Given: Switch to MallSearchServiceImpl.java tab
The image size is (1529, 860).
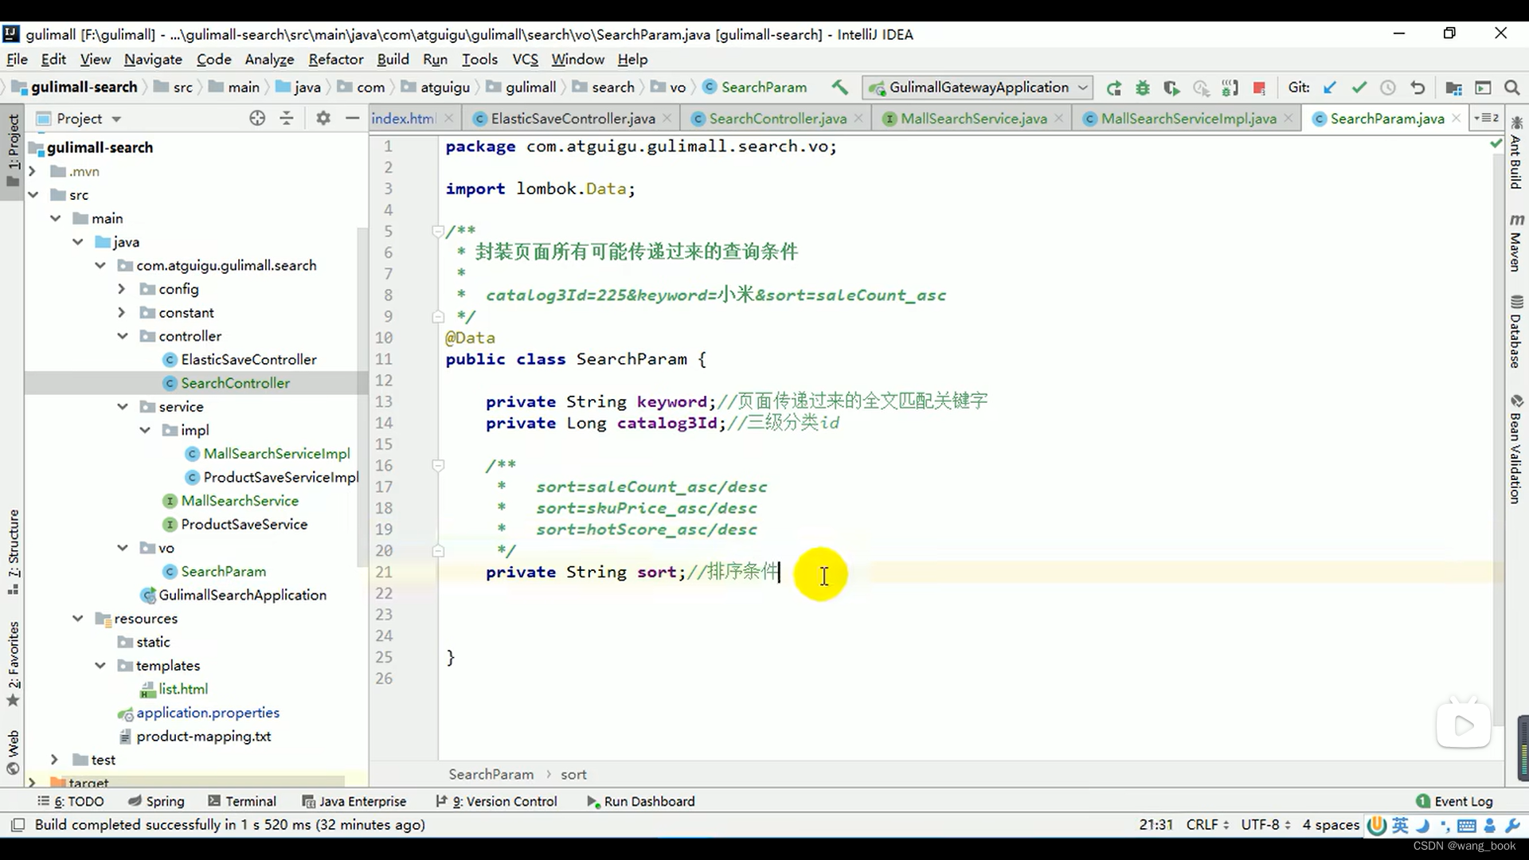Looking at the screenshot, I should coord(1188,119).
